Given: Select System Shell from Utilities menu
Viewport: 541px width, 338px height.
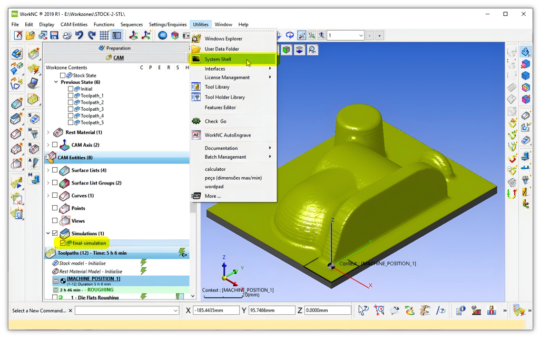Looking at the screenshot, I should click(233, 59).
